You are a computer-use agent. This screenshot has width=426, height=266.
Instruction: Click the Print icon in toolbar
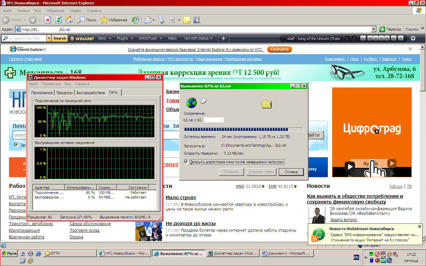click(x=161, y=20)
